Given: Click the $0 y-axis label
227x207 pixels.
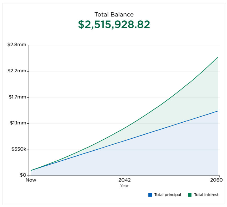Looking at the screenshot, I should pyautogui.click(x=23, y=175).
